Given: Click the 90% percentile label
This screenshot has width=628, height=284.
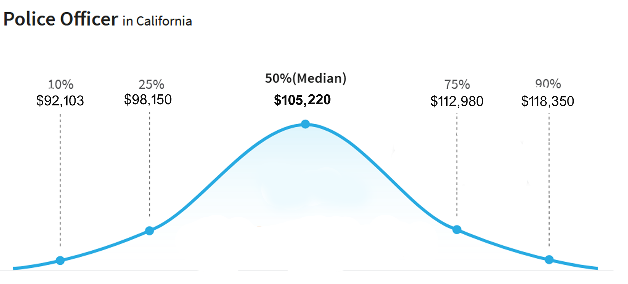Looking at the screenshot, I should (548, 84).
